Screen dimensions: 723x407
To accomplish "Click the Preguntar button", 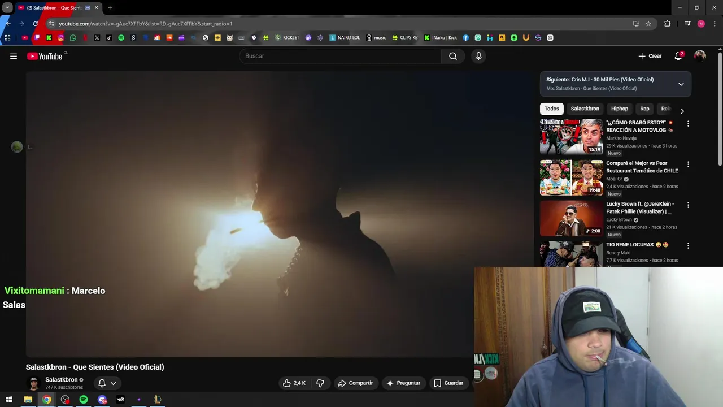I will tap(403, 383).
